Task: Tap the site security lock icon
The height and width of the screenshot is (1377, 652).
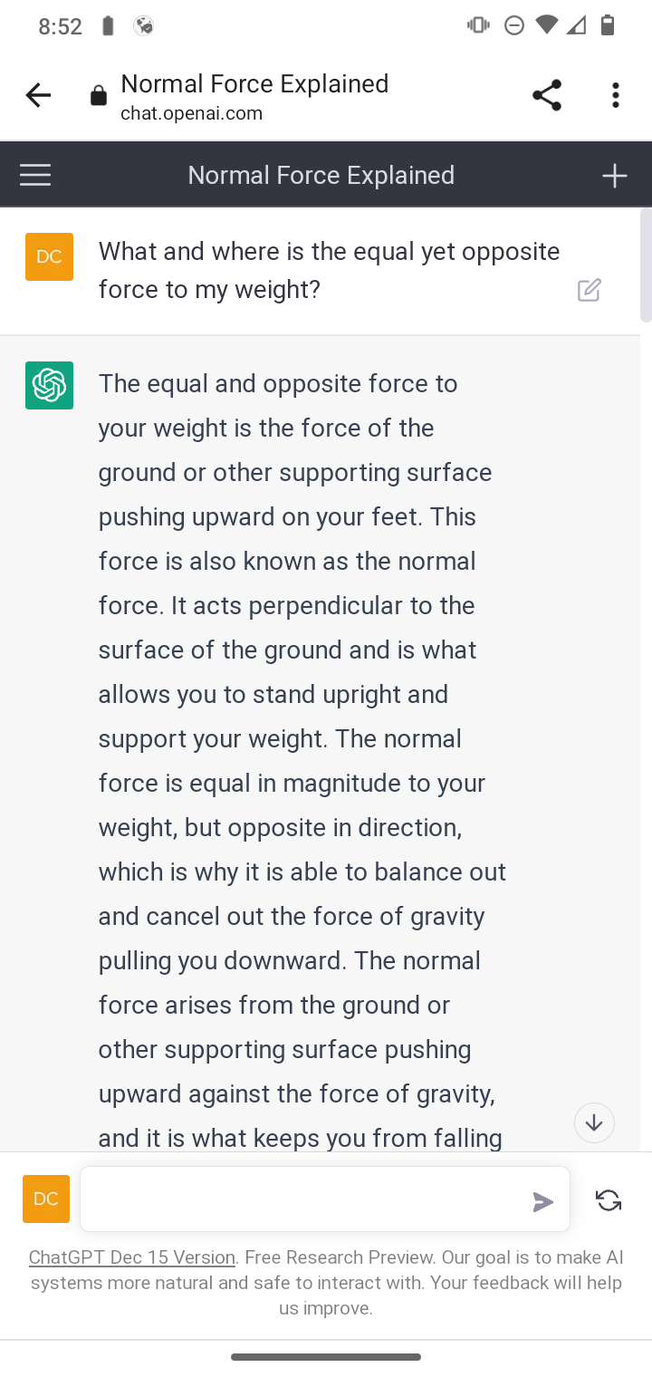Action: coord(99,96)
